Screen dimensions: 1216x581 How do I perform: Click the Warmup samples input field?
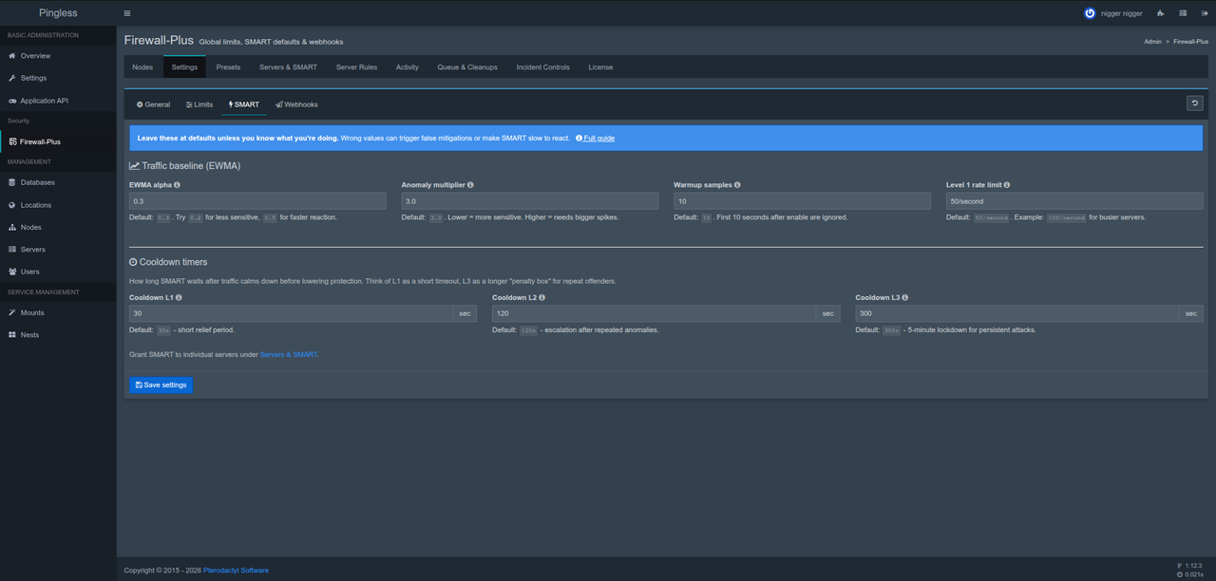pos(802,201)
